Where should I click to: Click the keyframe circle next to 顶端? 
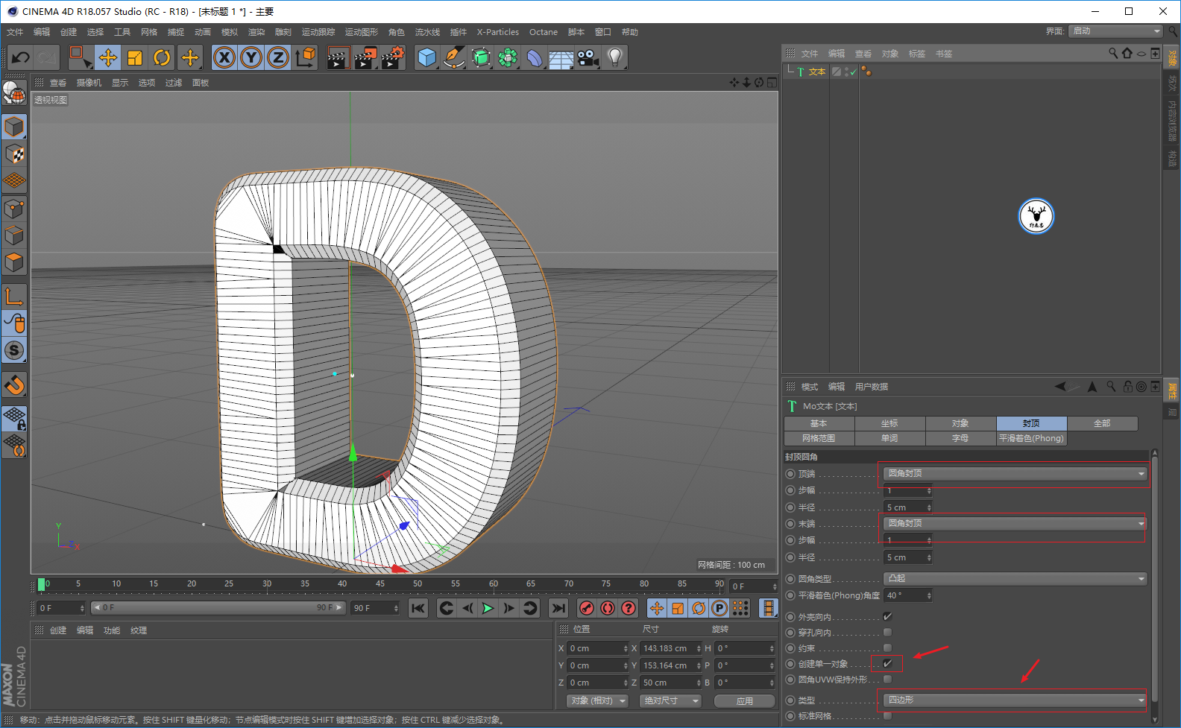790,474
